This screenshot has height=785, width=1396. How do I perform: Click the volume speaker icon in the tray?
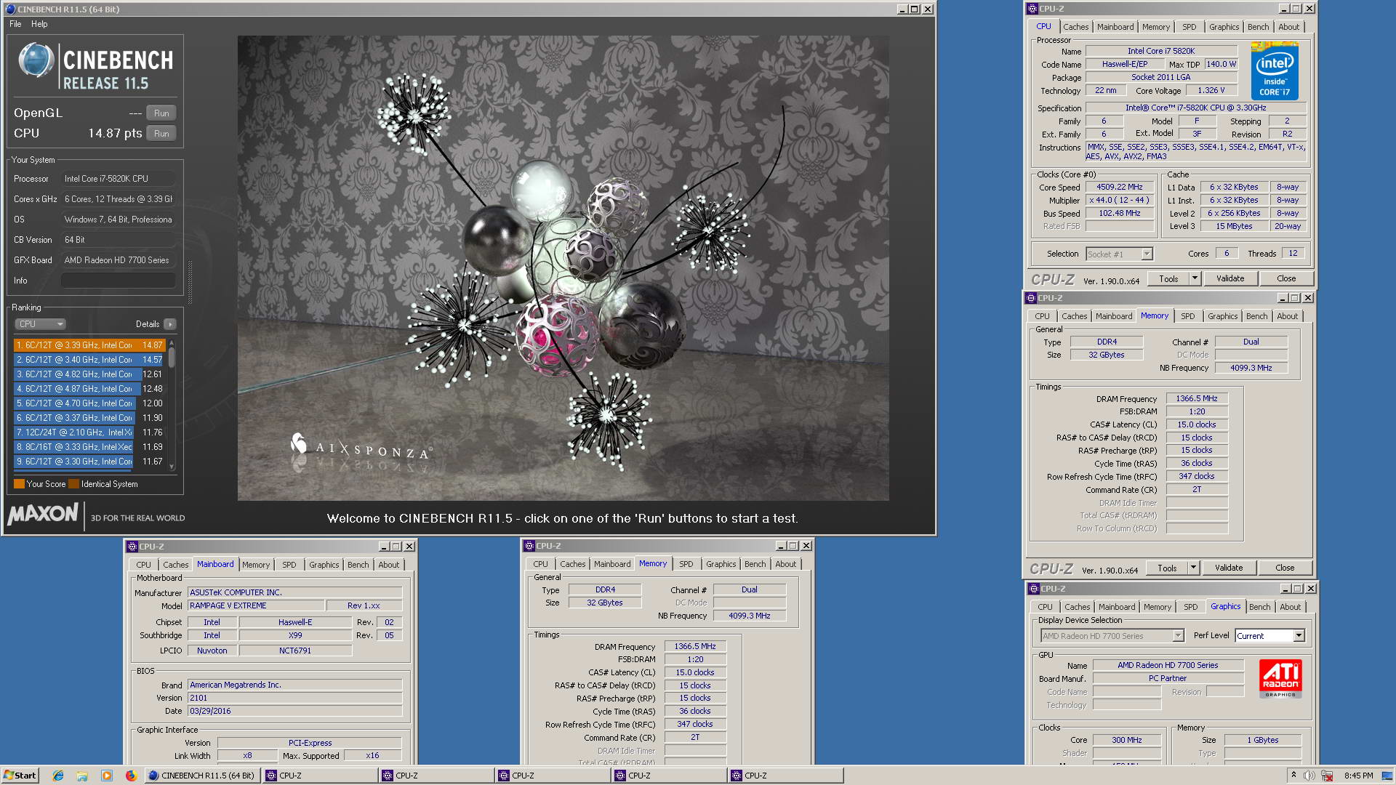(x=1309, y=776)
